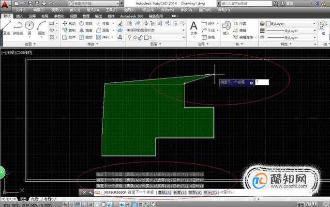Open the Tools (工具(T)) menu

[x=111, y=10]
